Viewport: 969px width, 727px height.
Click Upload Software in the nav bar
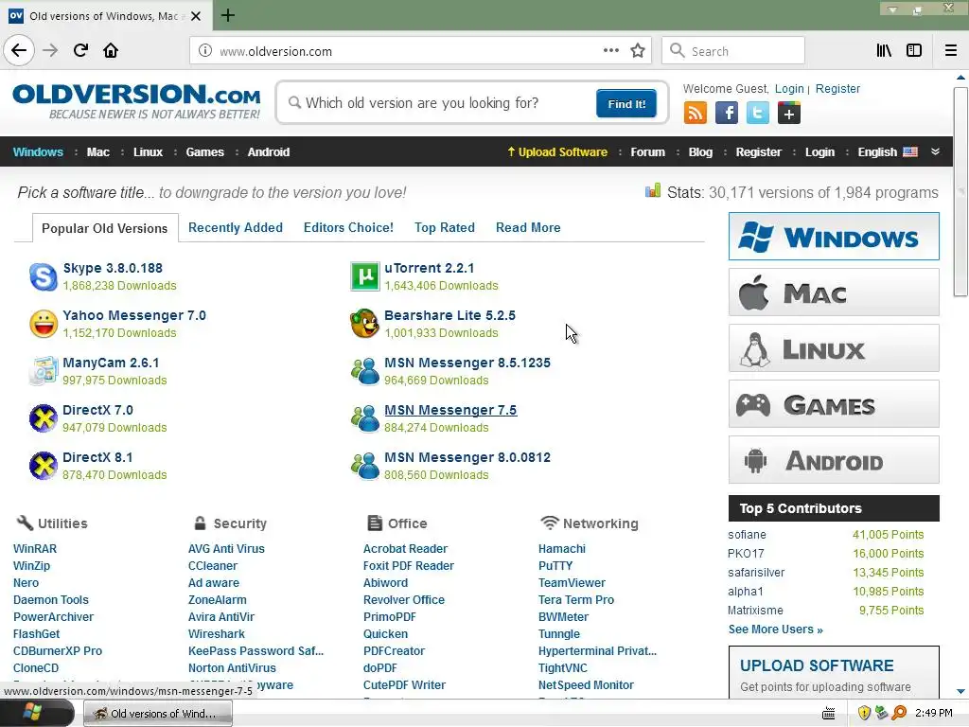(556, 152)
